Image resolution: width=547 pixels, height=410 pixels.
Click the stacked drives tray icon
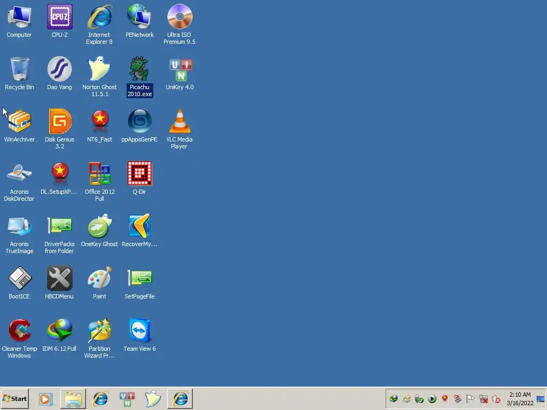(407, 399)
